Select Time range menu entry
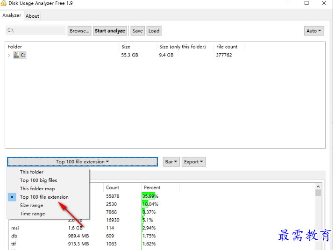 pos(32,214)
